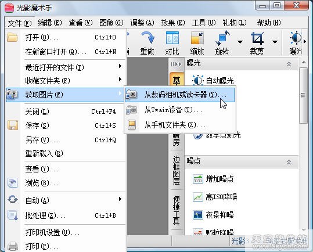
Task: Choose 打印机设置(U) menu entry
Action: (x=66, y=232)
